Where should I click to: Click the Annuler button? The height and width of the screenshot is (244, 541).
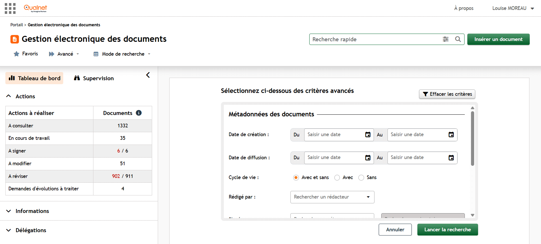(x=395, y=230)
